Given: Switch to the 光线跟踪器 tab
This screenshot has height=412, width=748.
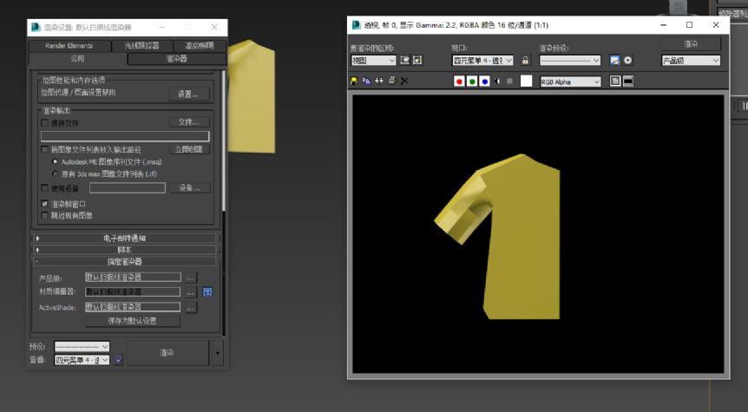Looking at the screenshot, I should 141,46.
